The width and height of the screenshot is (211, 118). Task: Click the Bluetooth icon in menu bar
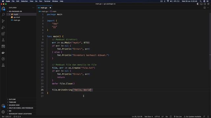[x=165, y=1]
